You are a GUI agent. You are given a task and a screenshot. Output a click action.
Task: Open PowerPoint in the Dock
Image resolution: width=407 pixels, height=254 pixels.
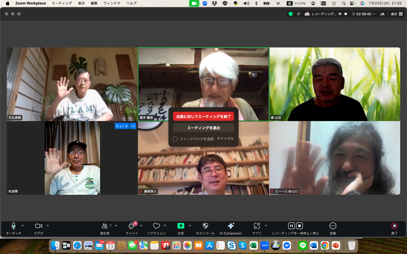click(x=335, y=245)
